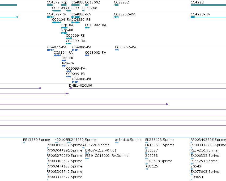Click the CG13002-PA protein glyph
The height and width of the screenshot is (181, 226).
click(87, 55)
